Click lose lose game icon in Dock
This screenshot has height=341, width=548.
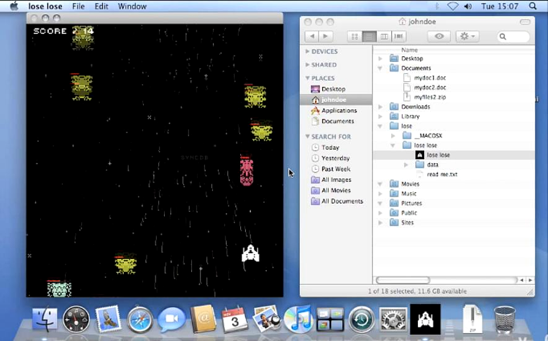425,319
